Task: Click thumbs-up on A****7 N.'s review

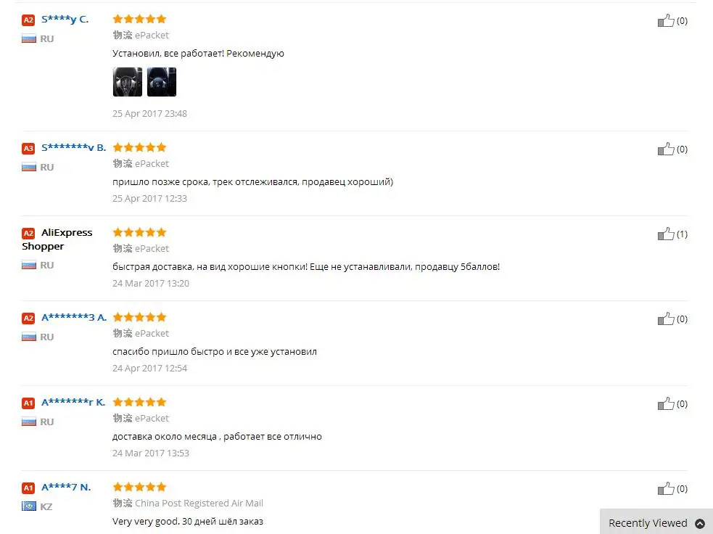Action: [x=666, y=488]
